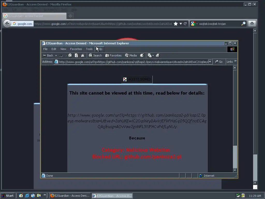Click the page icon in IE address bar
265x199 pixels.
pos(56,62)
